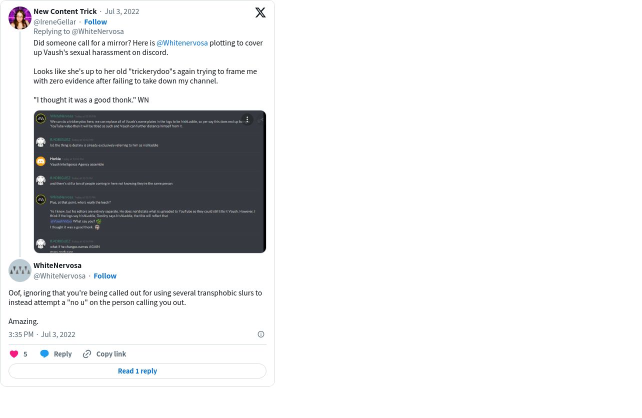Click the Reply text label

(x=62, y=354)
